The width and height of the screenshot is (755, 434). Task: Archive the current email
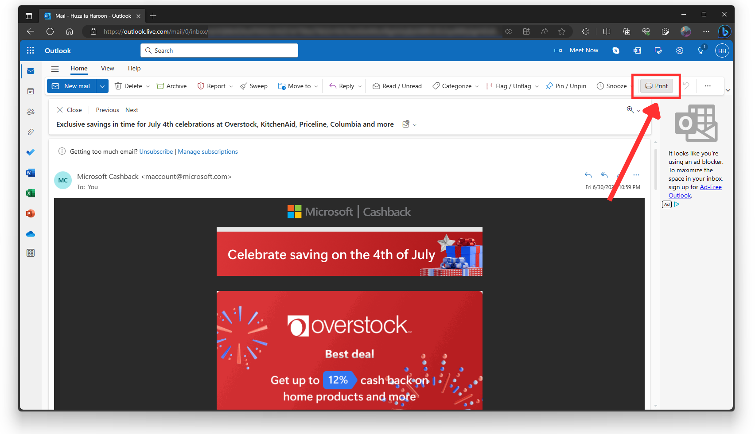click(x=171, y=86)
